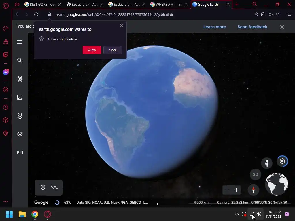Open Google Earth search tool
The width and height of the screenshot is (295, 221).
20,60
